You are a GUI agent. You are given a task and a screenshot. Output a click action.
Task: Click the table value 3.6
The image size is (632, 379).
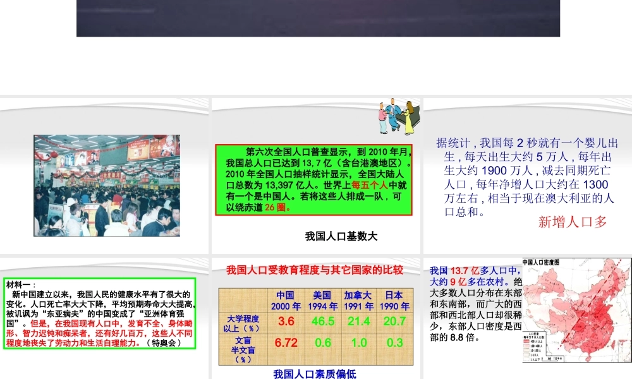pos(286,322)
